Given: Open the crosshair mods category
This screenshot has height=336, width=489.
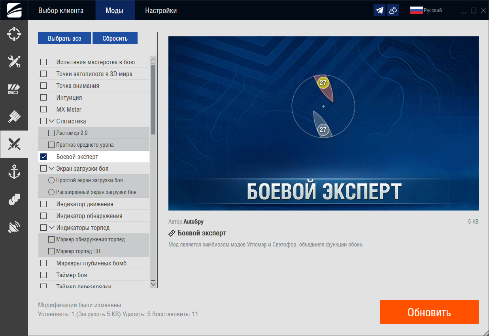Looking at the screenshot, I should pos(14,34).
